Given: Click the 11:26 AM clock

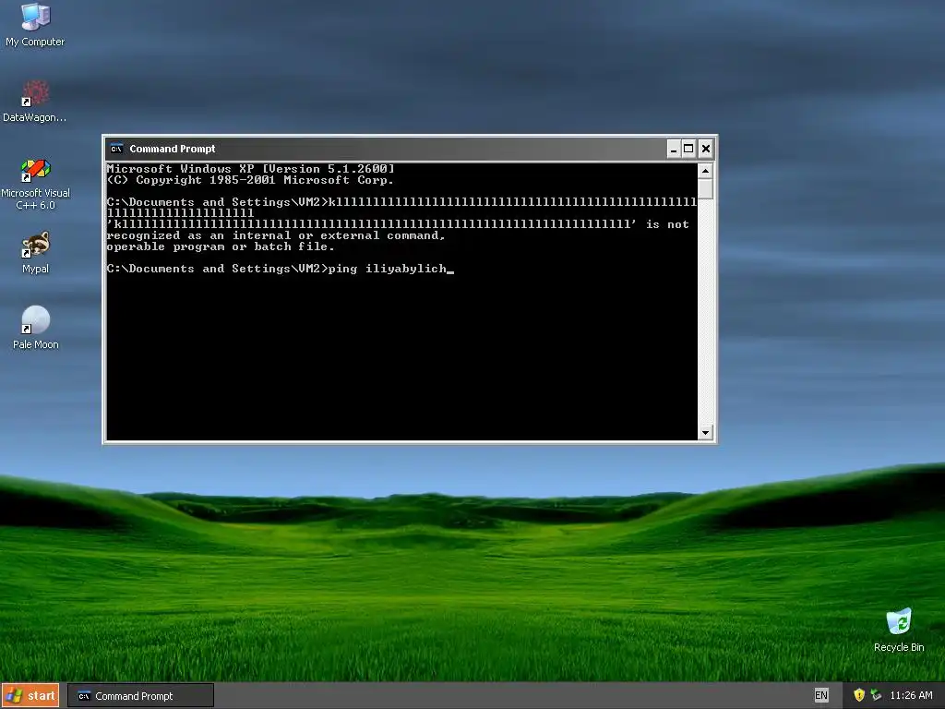Looking at the screenshot, I should [911, 695].
